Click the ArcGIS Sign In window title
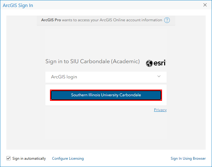 pyautogui.click(x=18, y=5)
